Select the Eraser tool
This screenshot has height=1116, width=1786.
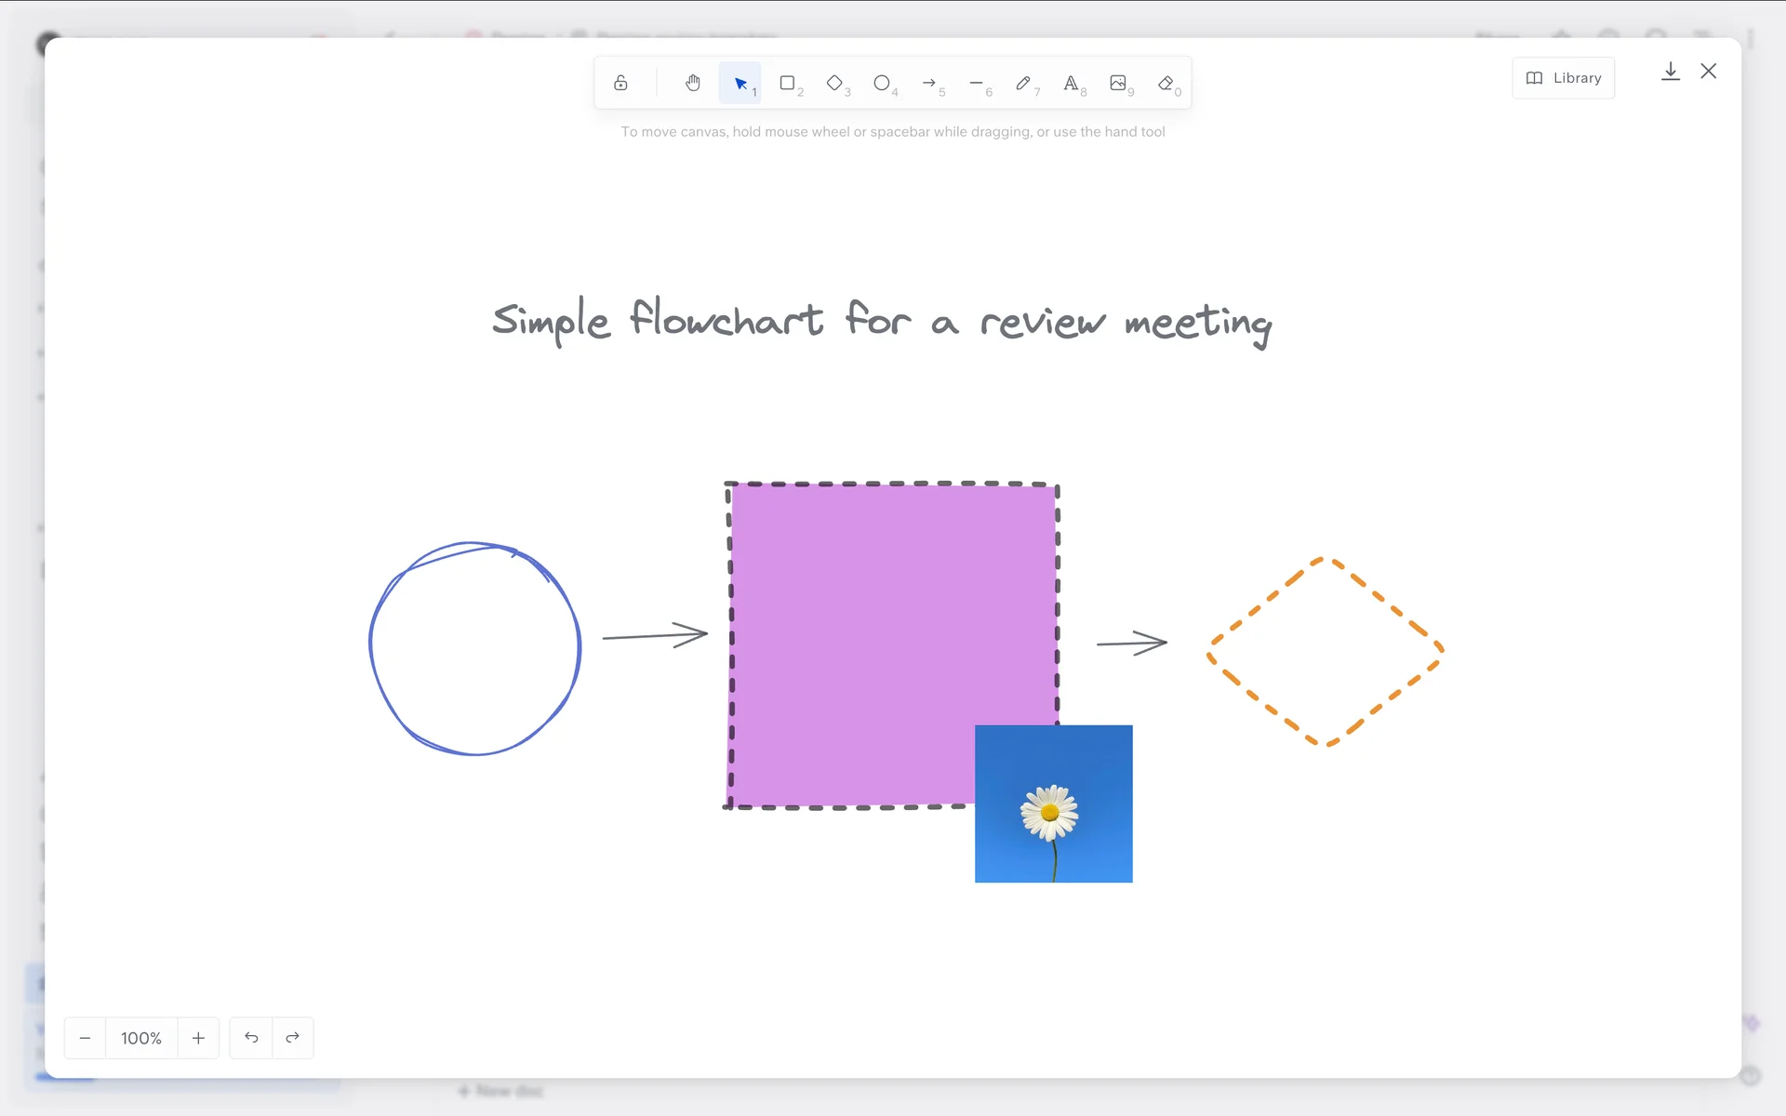1166,83
